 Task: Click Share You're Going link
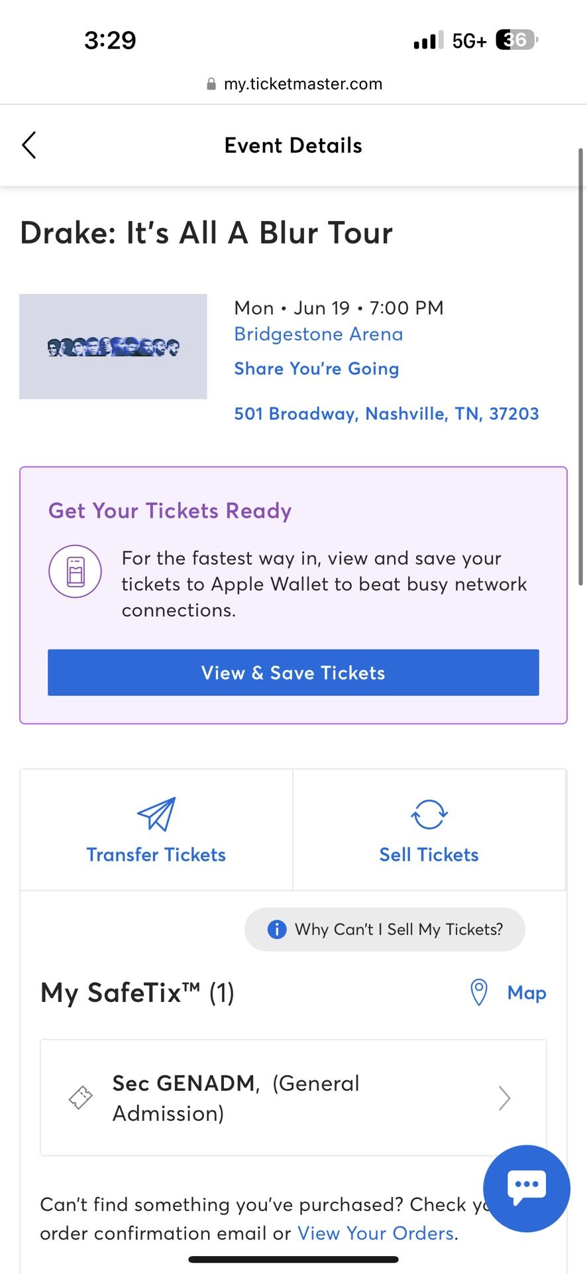point(317,368)
